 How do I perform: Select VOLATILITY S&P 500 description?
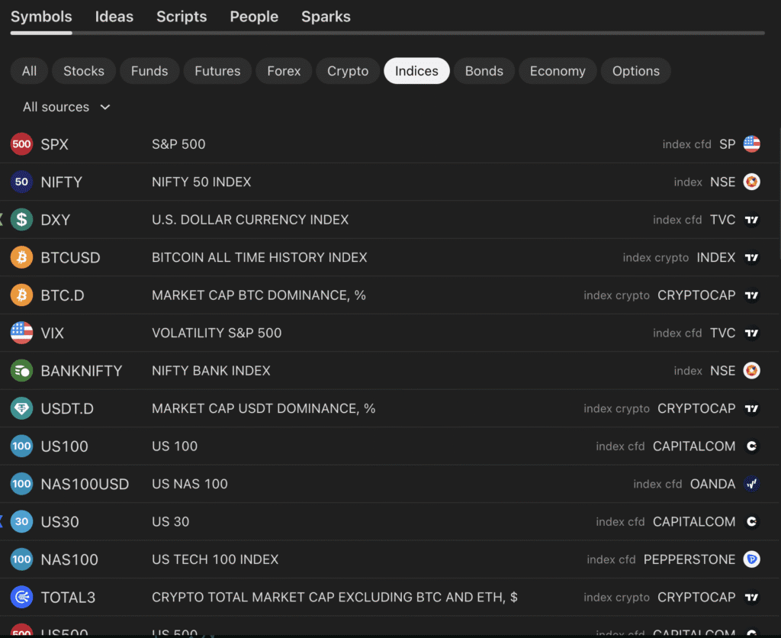pos(217,333)
